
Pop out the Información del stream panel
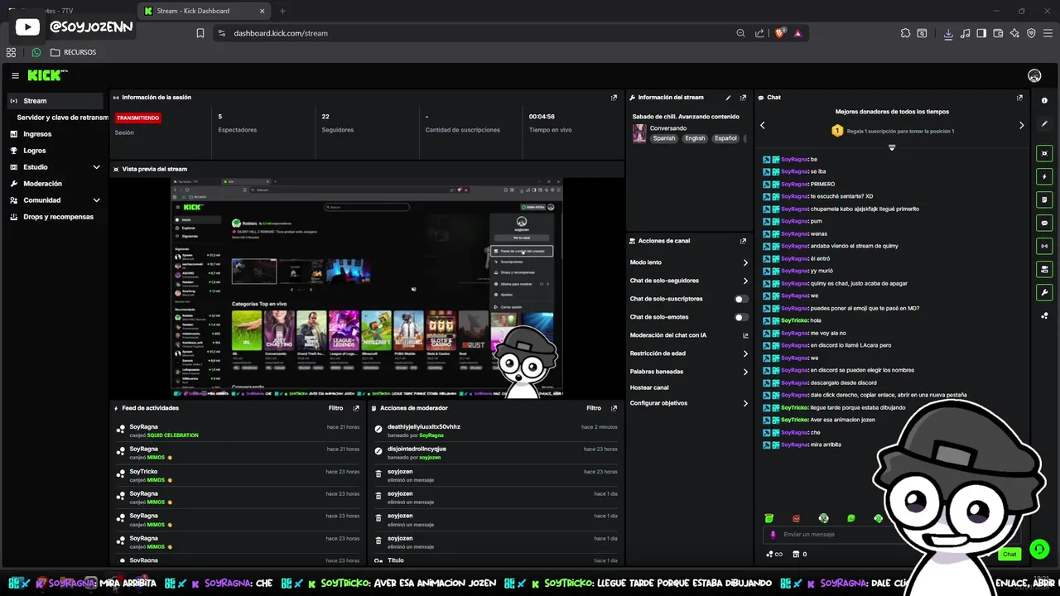(743, 97)
